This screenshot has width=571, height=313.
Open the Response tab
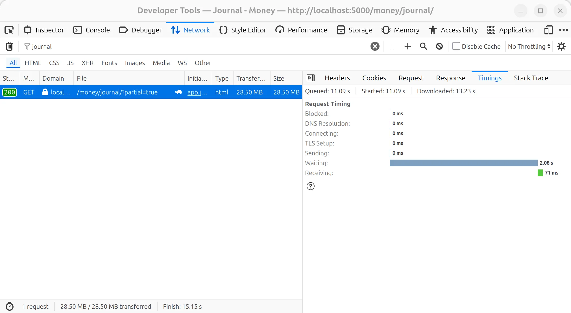[x=450, y=78]
